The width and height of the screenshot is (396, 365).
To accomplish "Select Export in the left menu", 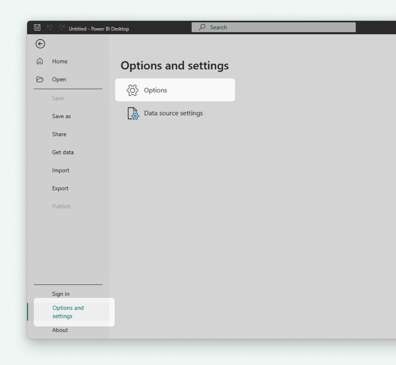I will (x=60, y=188).
